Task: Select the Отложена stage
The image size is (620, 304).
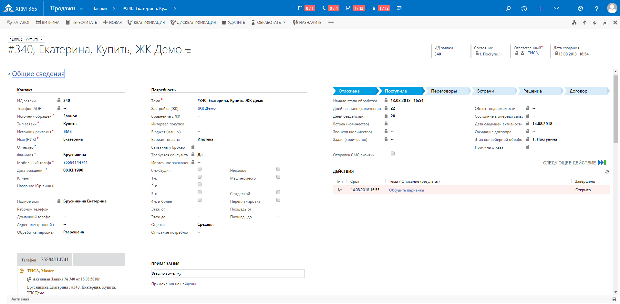Action: click(x=355, y=91)
